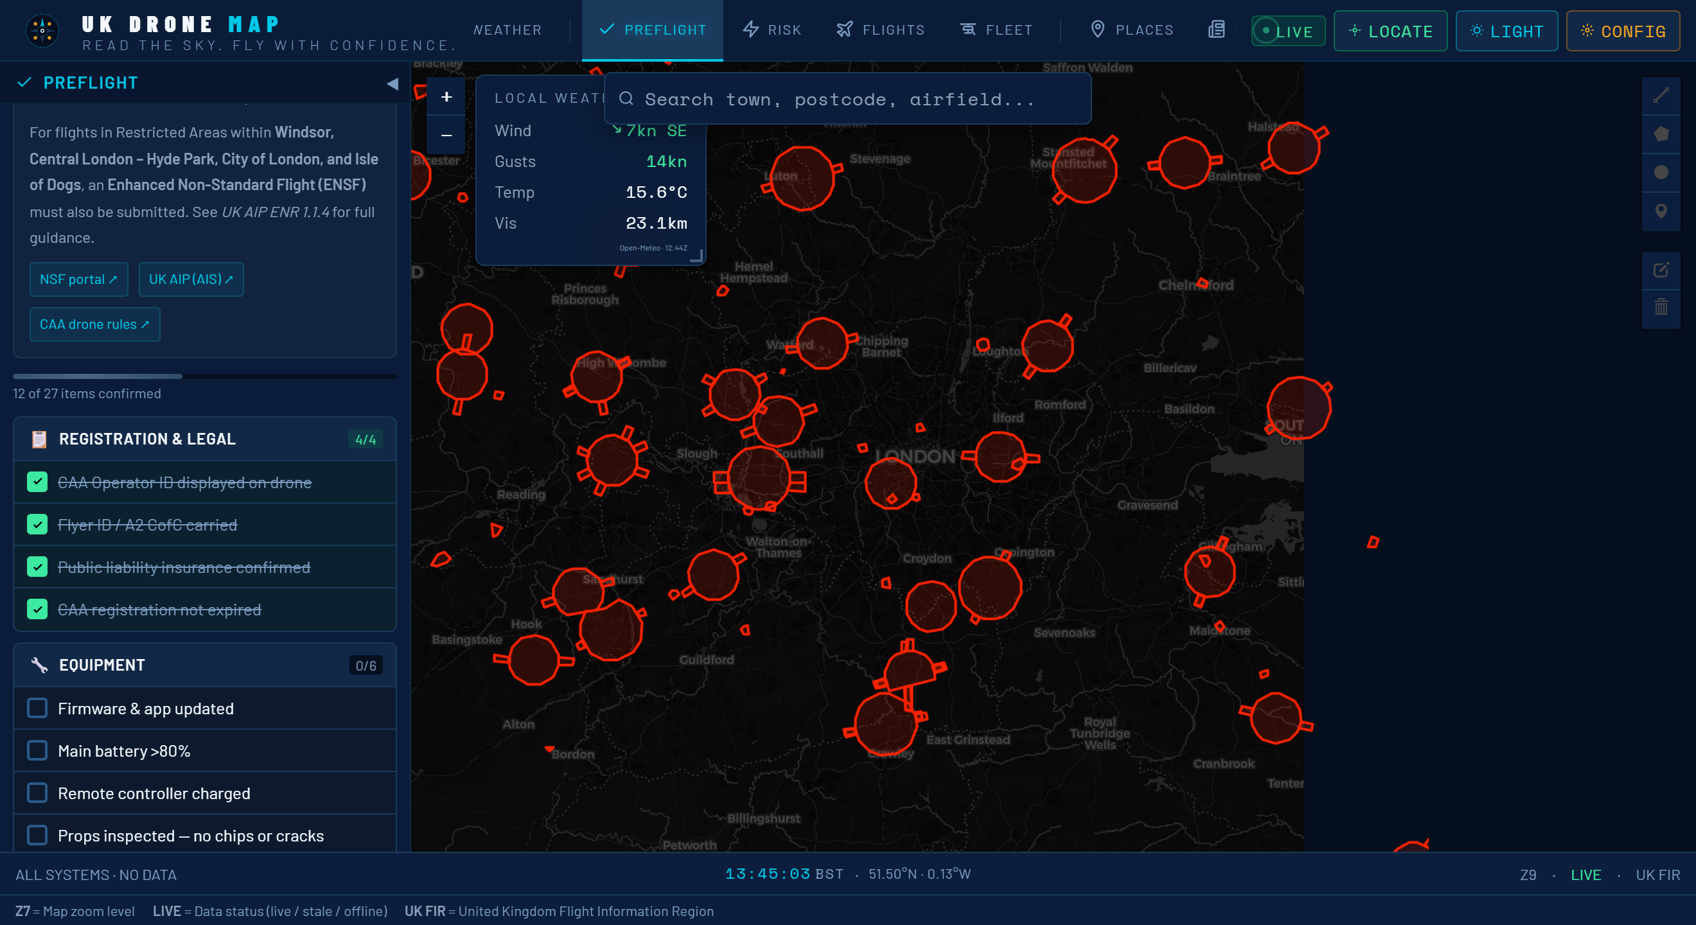Click the LIVE status in footer bar

coord(1586,875)
